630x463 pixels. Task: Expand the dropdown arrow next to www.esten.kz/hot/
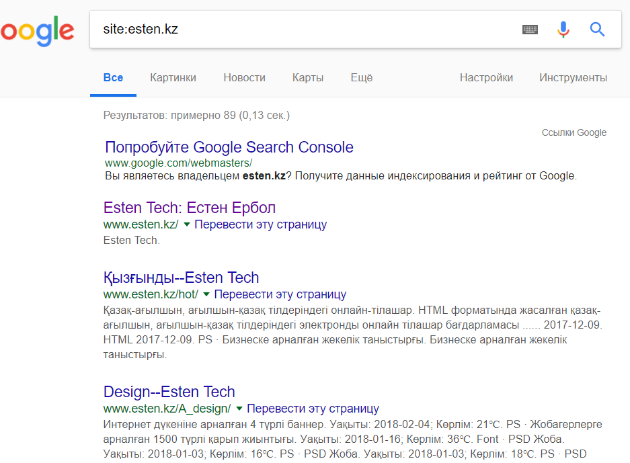[206, 294]
